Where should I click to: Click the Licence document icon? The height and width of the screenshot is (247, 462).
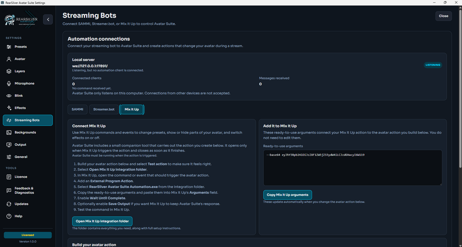[9, 177]
